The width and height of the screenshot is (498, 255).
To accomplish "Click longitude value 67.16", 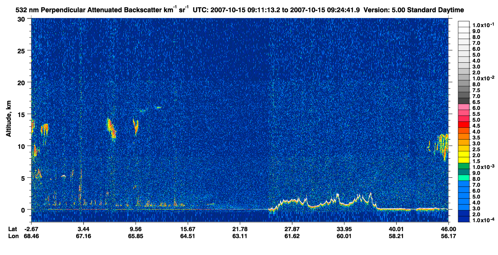I will [x=84, y=236].
